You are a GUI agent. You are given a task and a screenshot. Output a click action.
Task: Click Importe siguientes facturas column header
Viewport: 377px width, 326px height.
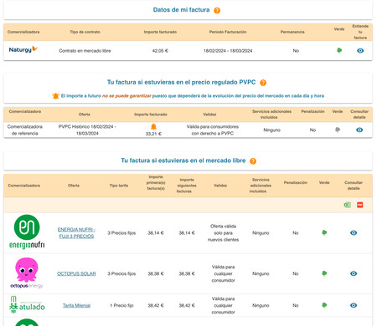(x=187, y=186)
